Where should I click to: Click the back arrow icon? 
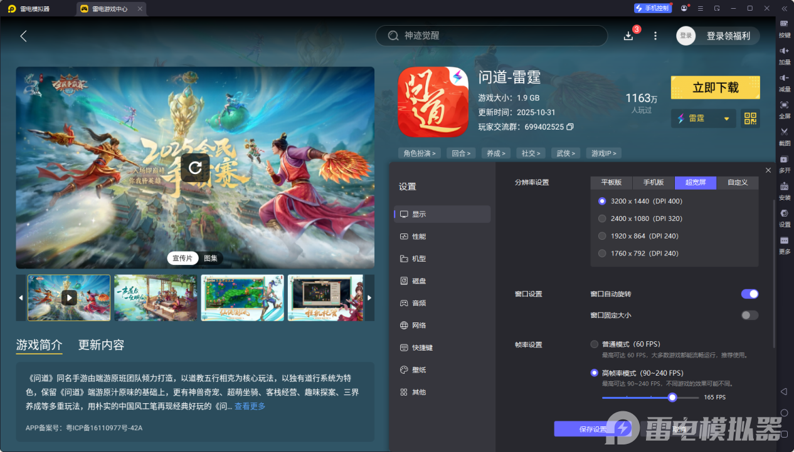pyautogui.click(x=24, y=36)
